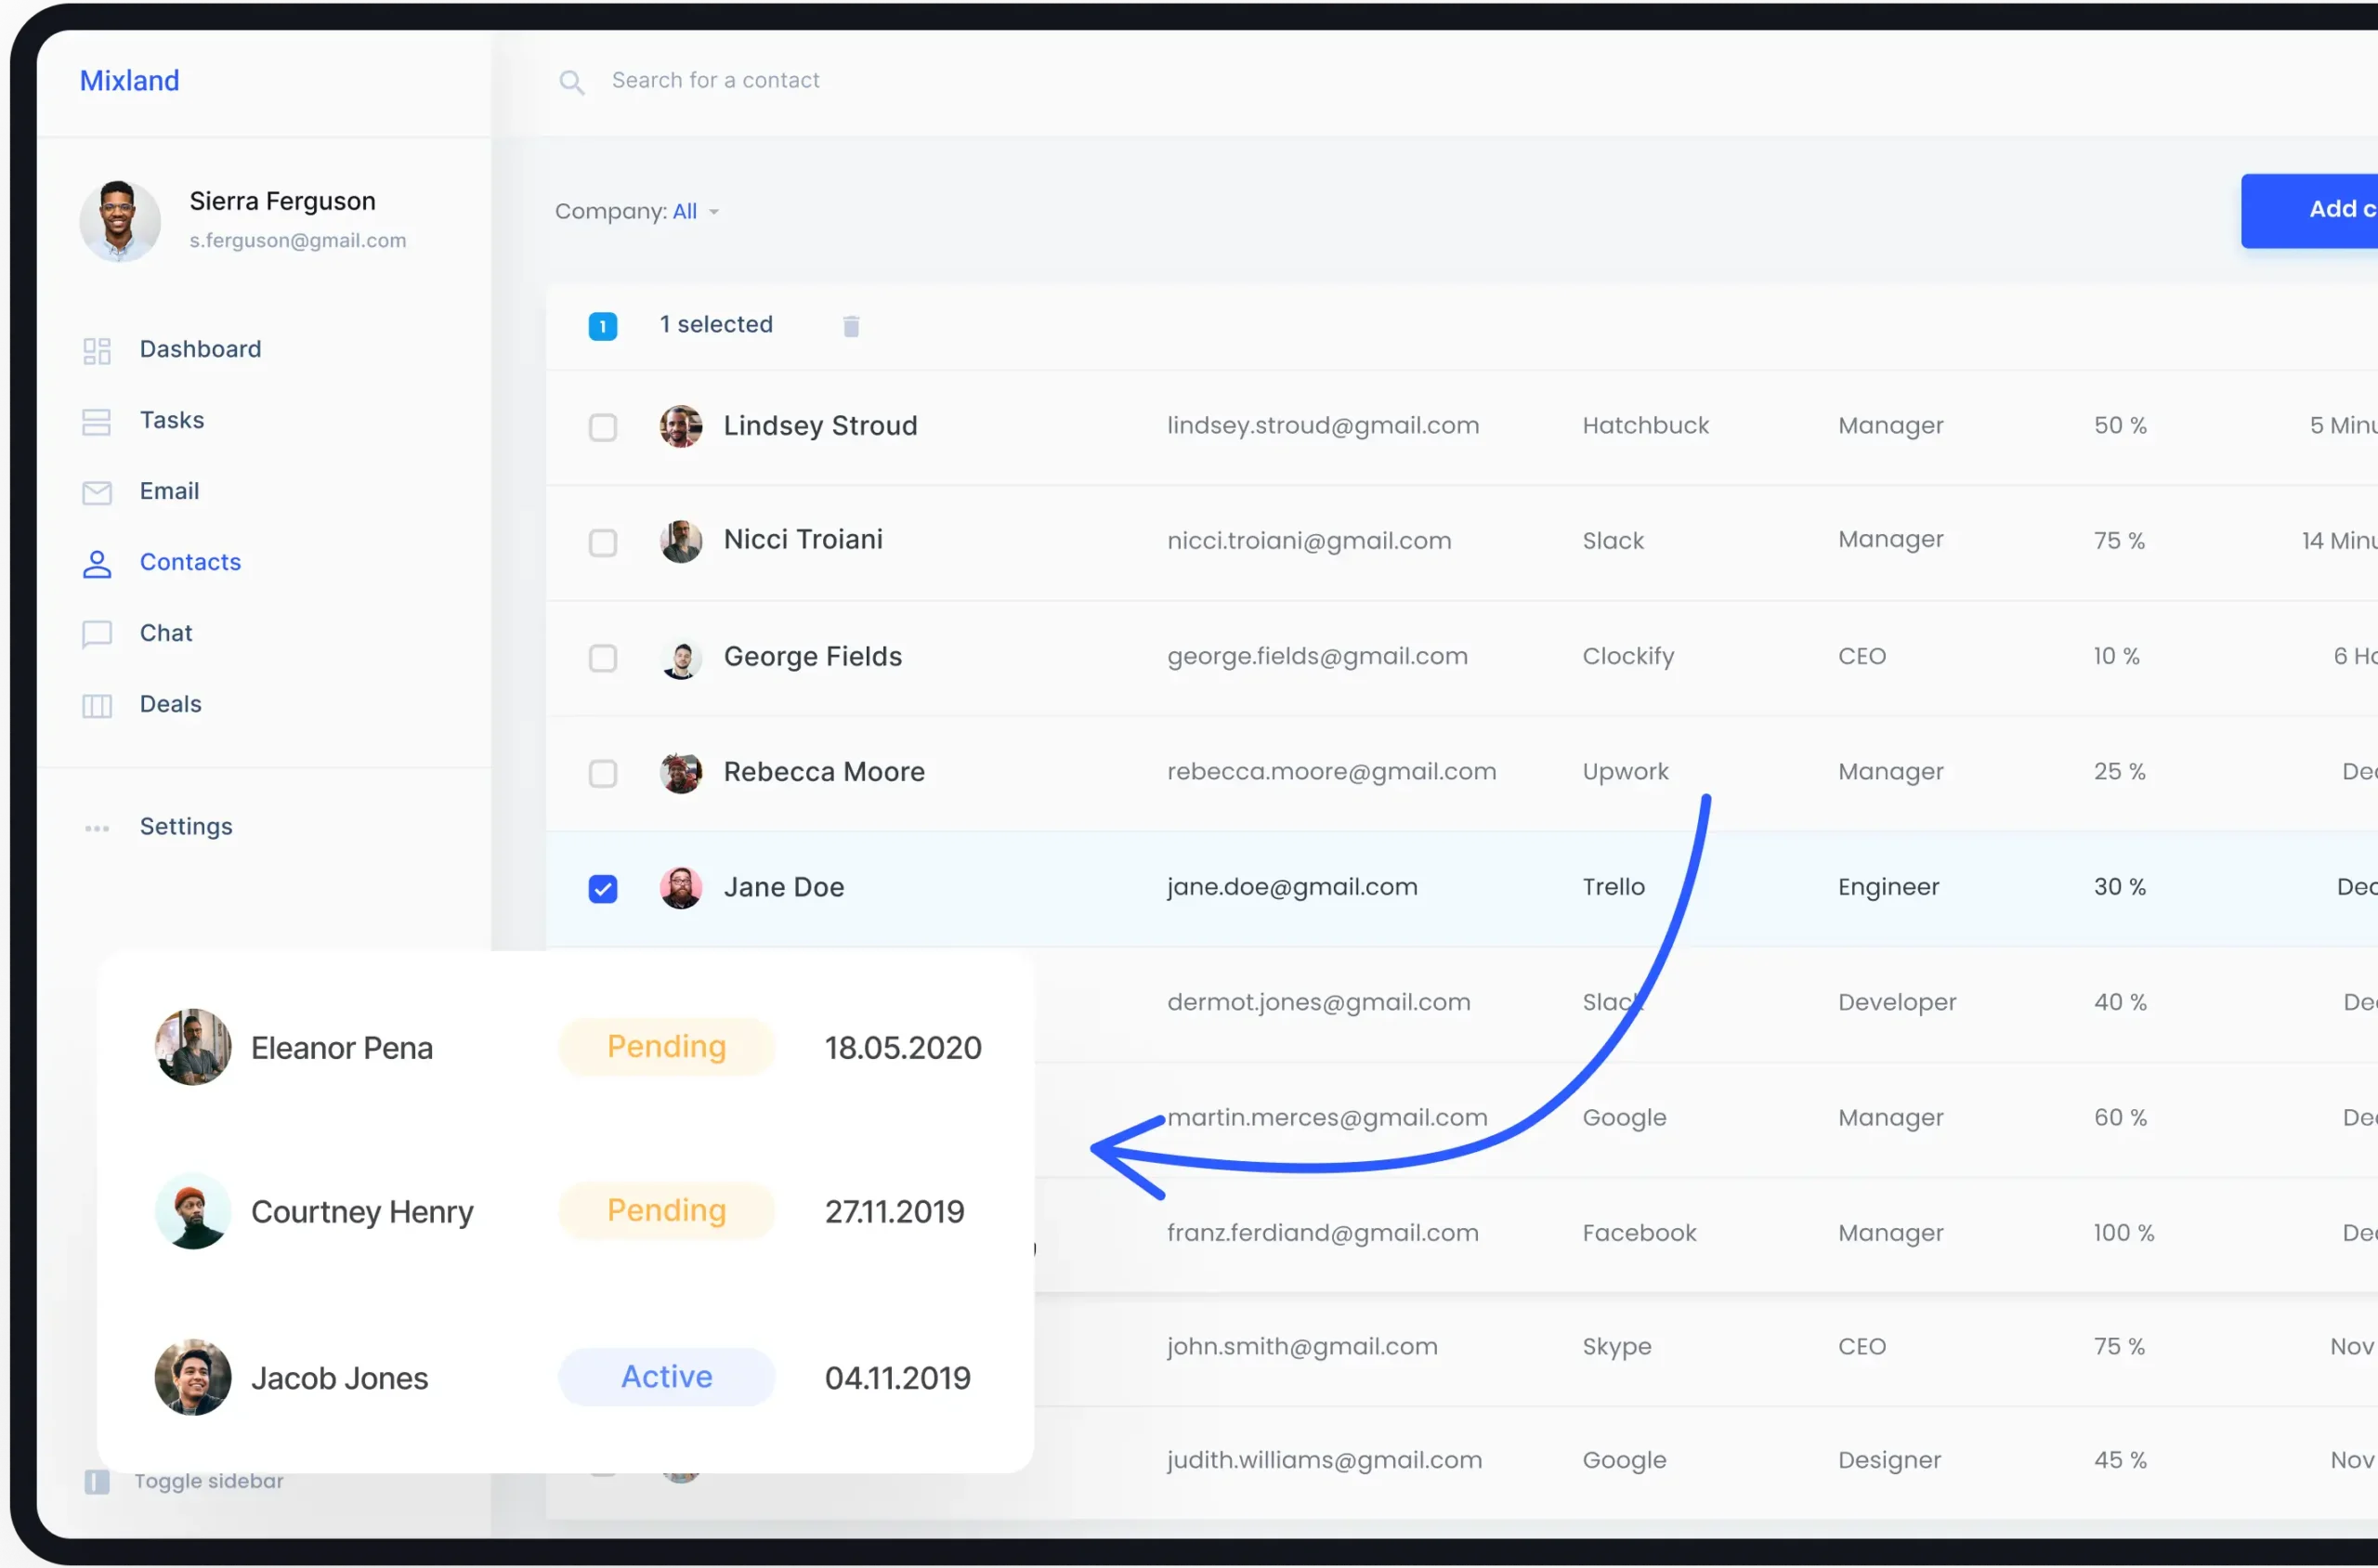Viewport: 2378px width, 1568px height.
Task: Click the Email envelope icon
Action: [96, 492]
